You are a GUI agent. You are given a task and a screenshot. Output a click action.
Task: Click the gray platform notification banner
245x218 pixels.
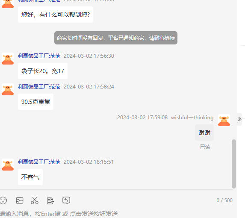pos(116,38)
